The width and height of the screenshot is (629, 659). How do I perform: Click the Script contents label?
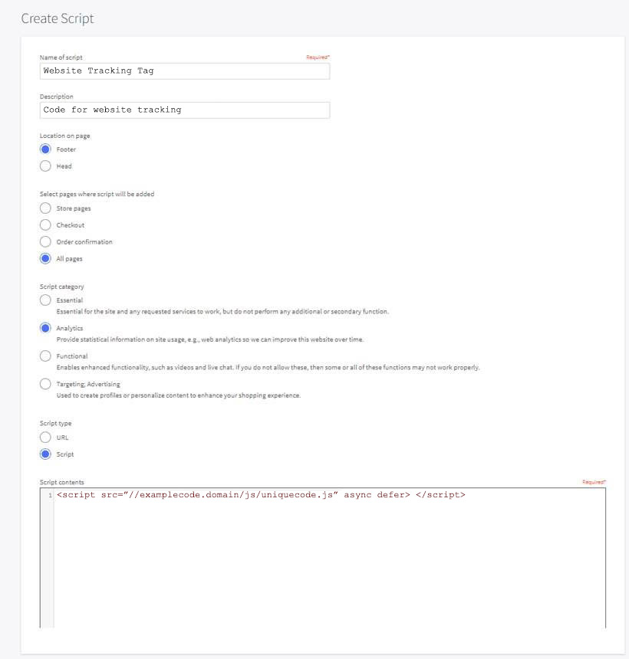[62, 482]
